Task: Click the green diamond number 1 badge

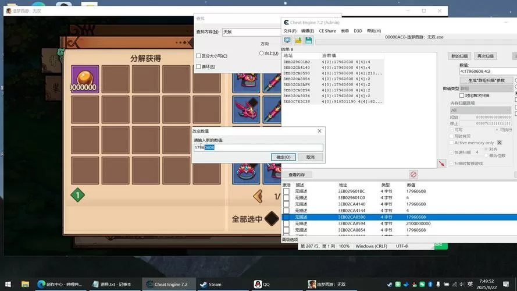Action: [x=77, y=195]
